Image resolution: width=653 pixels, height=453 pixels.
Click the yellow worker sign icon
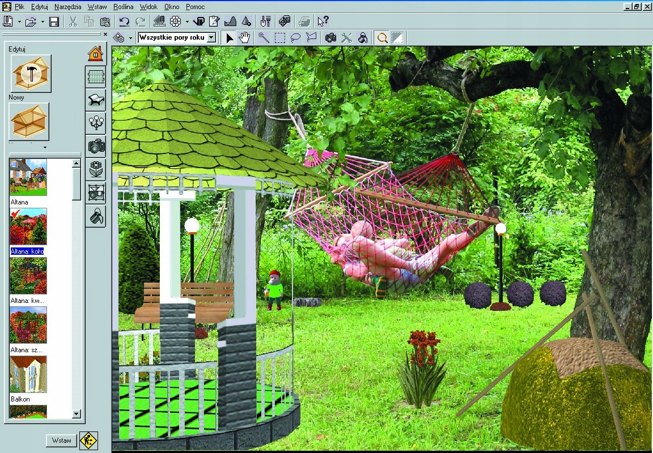point(88,440)
